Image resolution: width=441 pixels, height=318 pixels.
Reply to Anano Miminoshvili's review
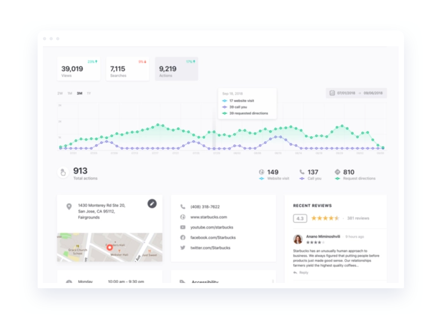[301, 273]
